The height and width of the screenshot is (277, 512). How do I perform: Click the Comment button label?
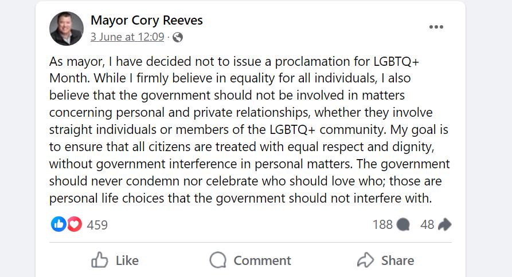coord(262,260)
